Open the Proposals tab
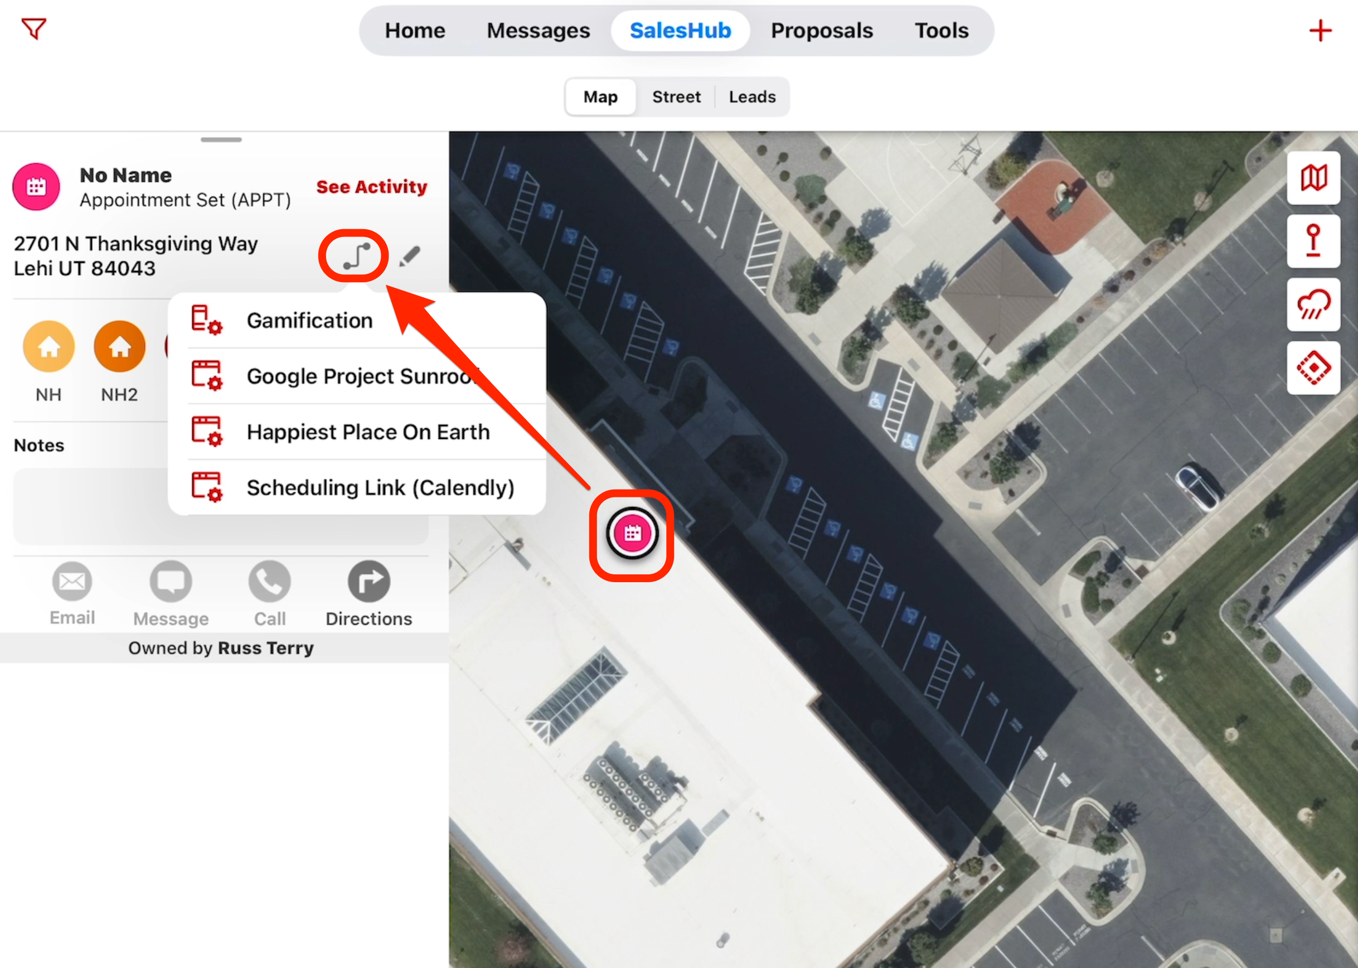Image resolution: width=1358 pixels, height=968 pixels. (x=821, y=31)
